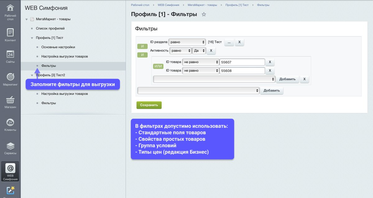Open the Да dropdown in Активность filter

click(x=199, y=50)
